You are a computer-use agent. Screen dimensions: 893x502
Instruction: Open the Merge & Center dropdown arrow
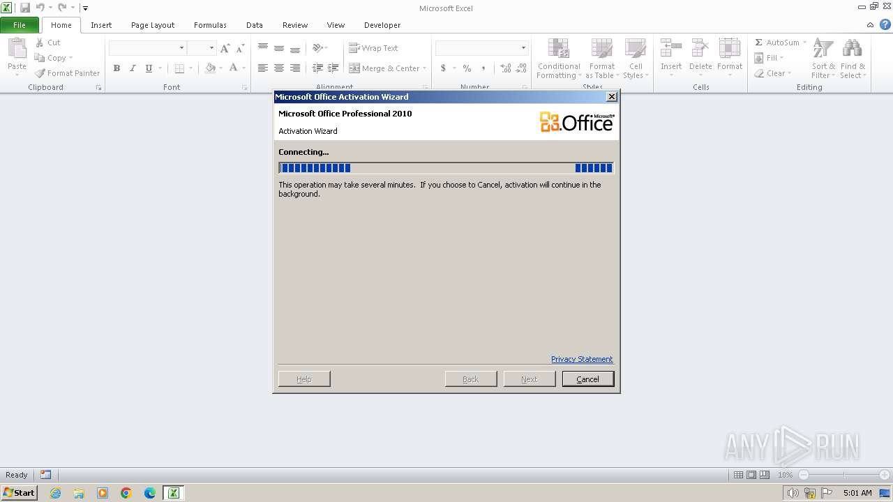coord(424,68)
